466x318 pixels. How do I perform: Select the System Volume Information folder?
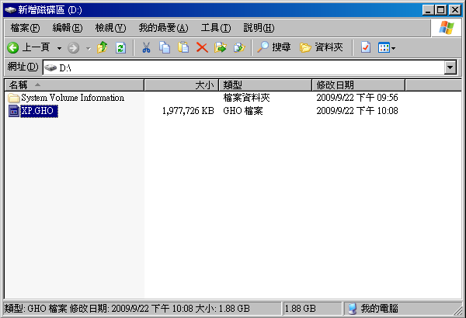(x=72, y=98)
